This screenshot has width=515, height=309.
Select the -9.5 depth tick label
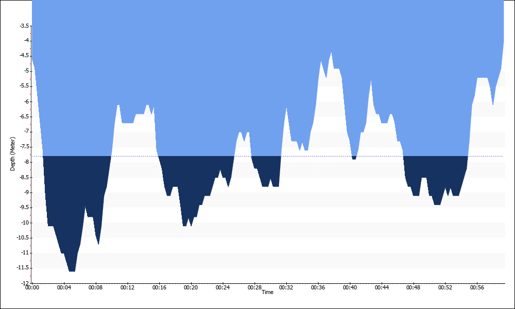click(x=24, y=207)
